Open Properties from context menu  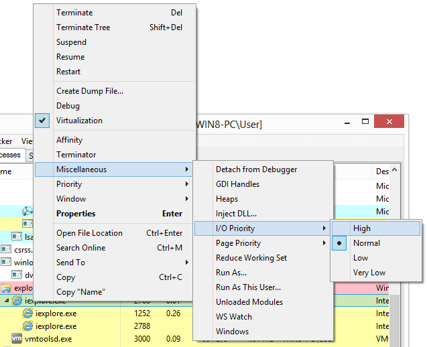pos(114,214)
